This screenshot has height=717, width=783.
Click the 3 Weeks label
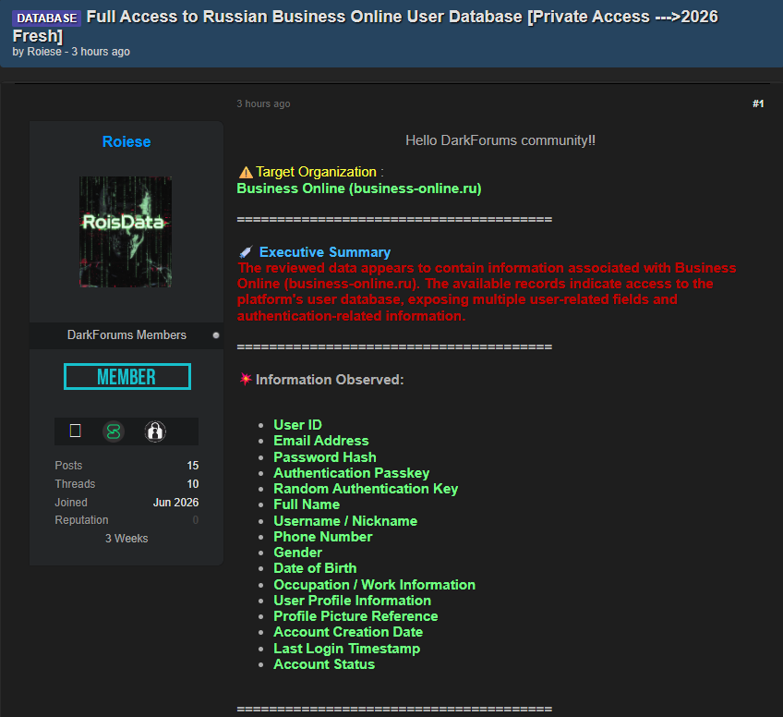coord(126,538)
